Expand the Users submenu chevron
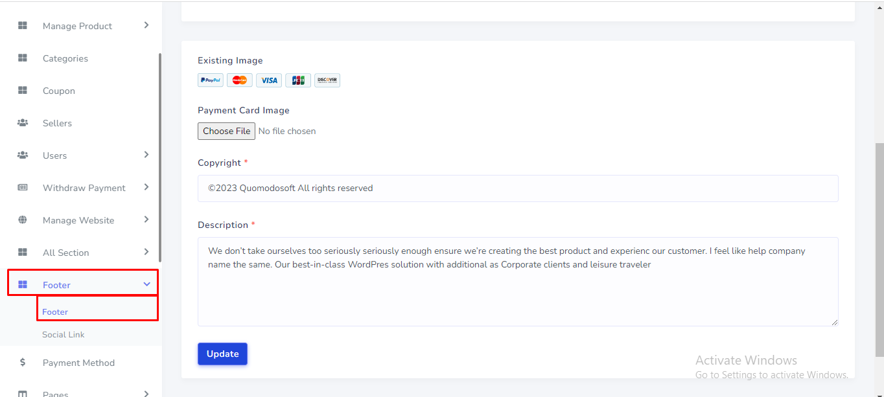The height and width of the screenshot is (397, 884). coord(146,155)
